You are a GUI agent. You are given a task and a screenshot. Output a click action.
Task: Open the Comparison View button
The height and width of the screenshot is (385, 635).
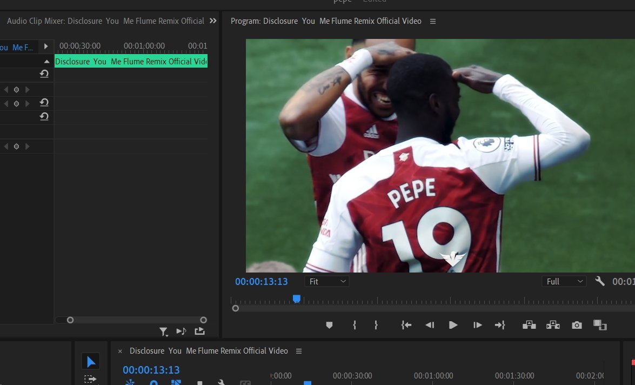(600, 325)
